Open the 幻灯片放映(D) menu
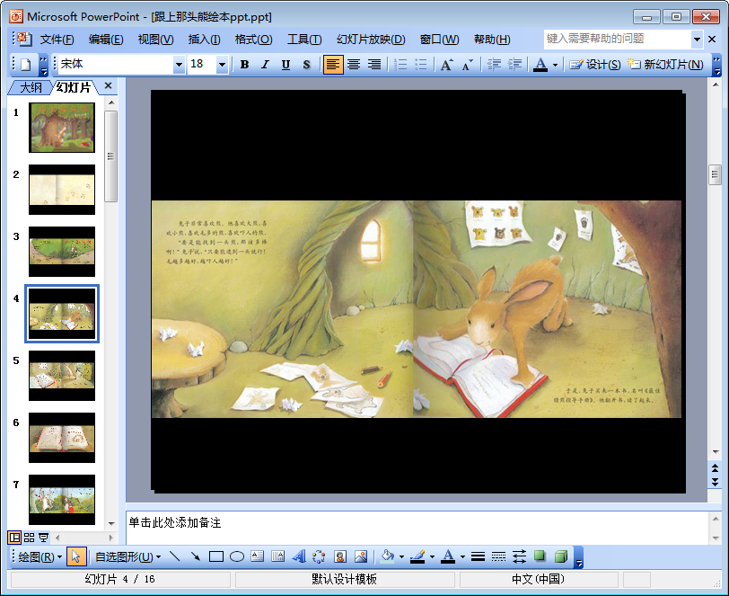 click(371, 40)
